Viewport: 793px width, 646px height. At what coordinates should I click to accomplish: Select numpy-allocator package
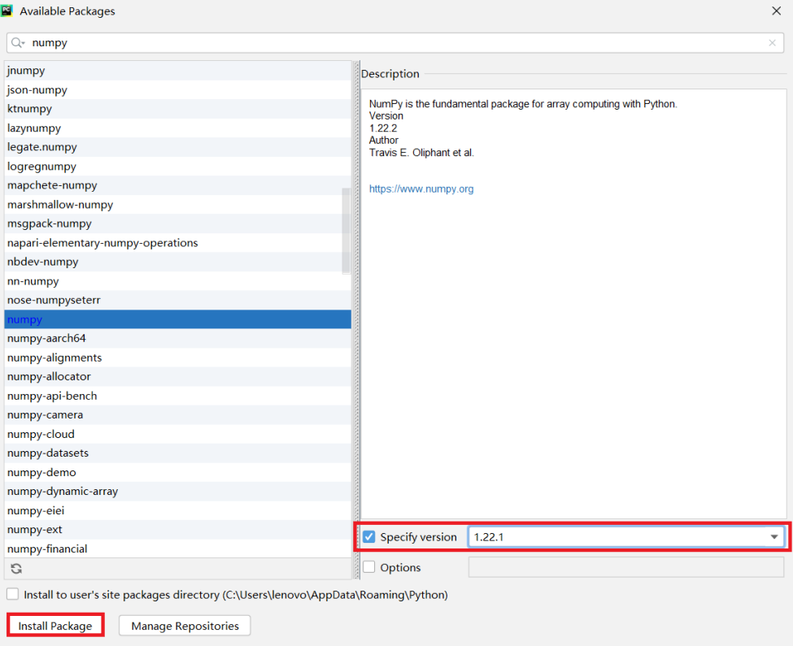tap(177, 377)
